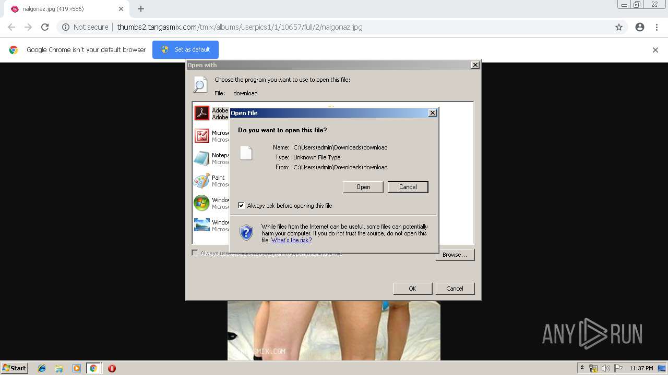Viewport: 668px width, 375px height.
Task: Toggle Always use the selected program checkbox
Action: 195,253
